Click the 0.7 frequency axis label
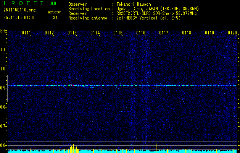 [3, 126]
